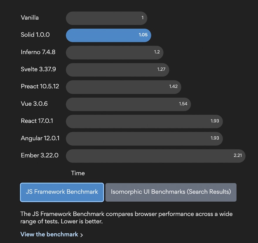Viewport: 258px width, 243px height.
Task: Select the React 17.0.1 bar
Action: (x=144, y=122)
